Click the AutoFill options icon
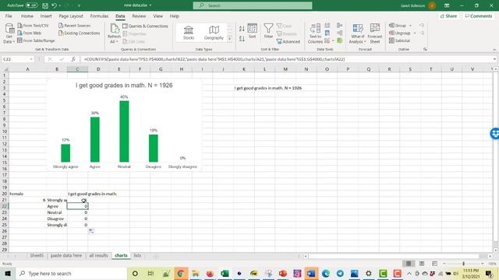The height and width of the screenshot is (280, 499). pos(91,231)
